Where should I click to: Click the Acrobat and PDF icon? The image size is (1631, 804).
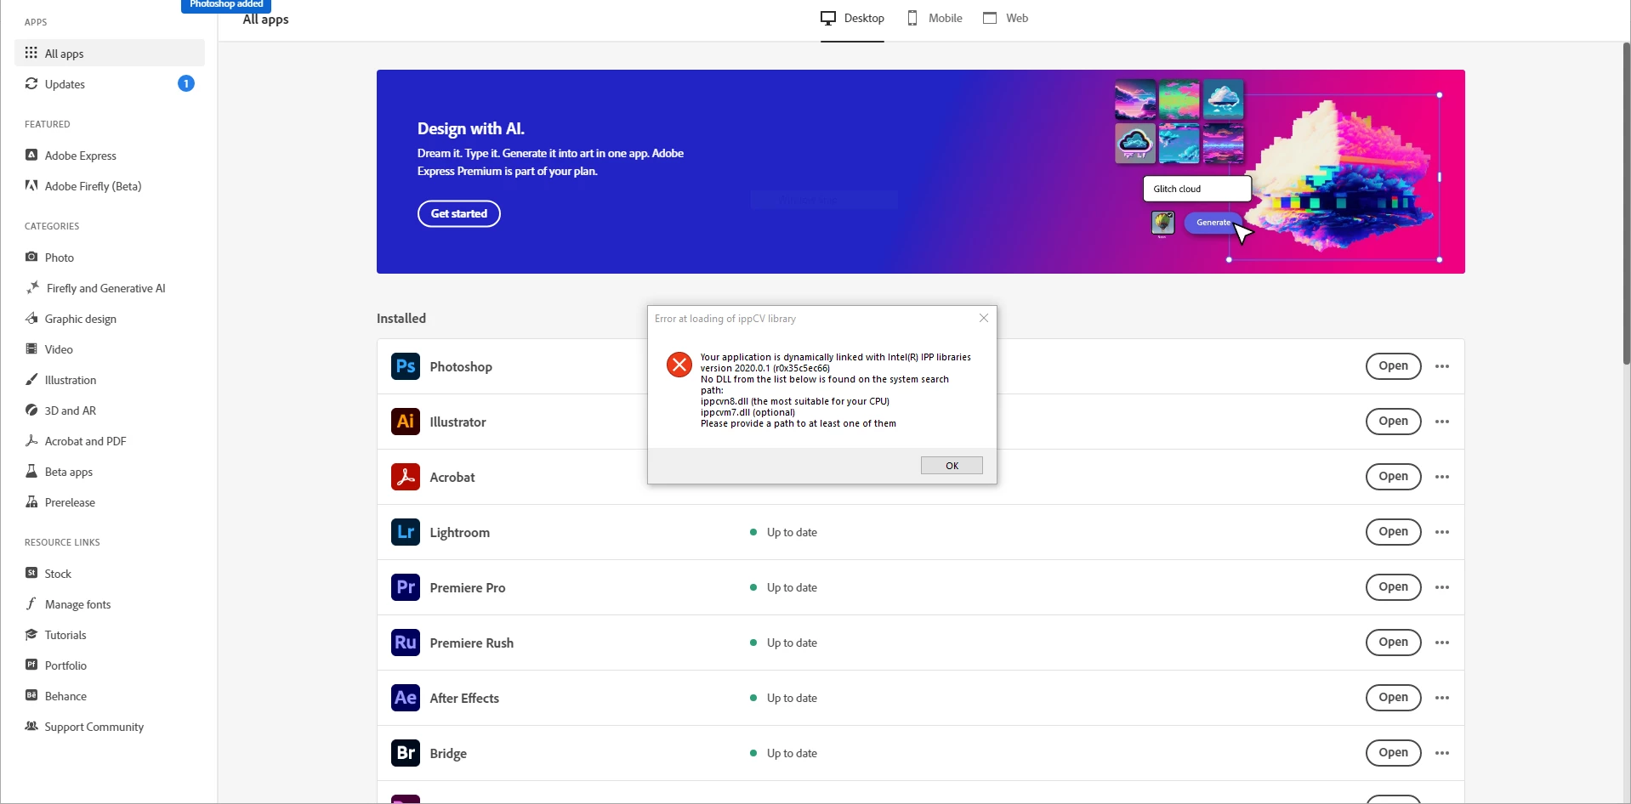click(31, 440)
